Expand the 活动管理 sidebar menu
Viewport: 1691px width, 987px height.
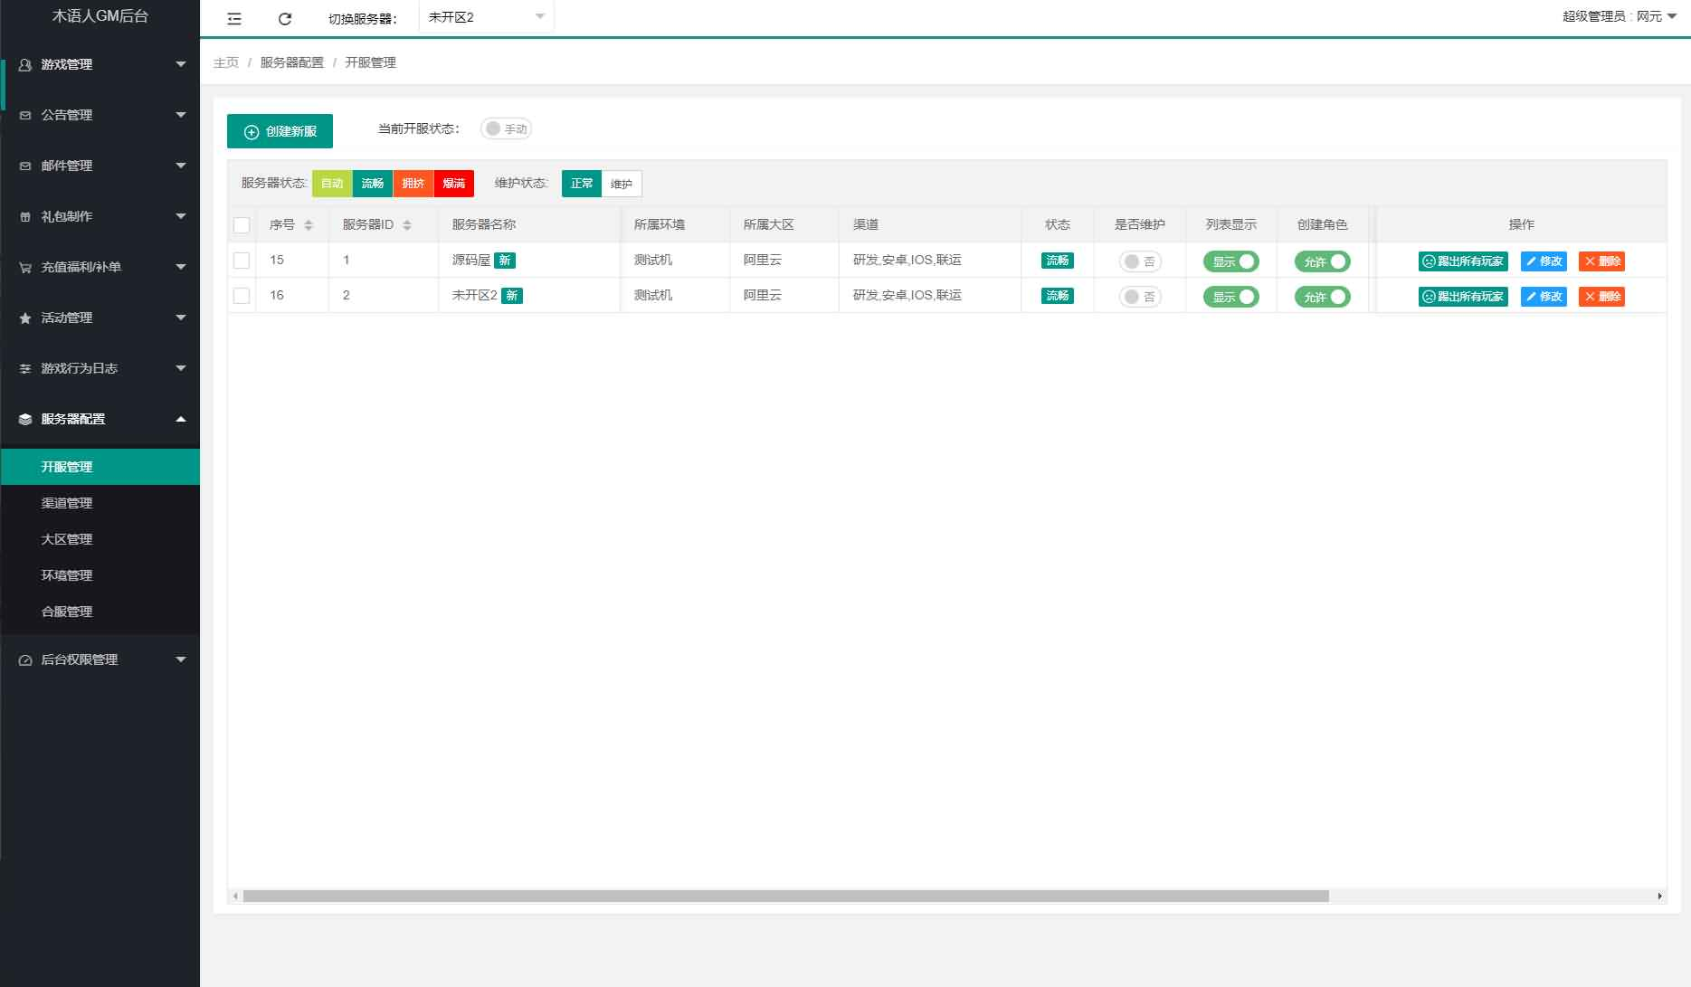100,318
